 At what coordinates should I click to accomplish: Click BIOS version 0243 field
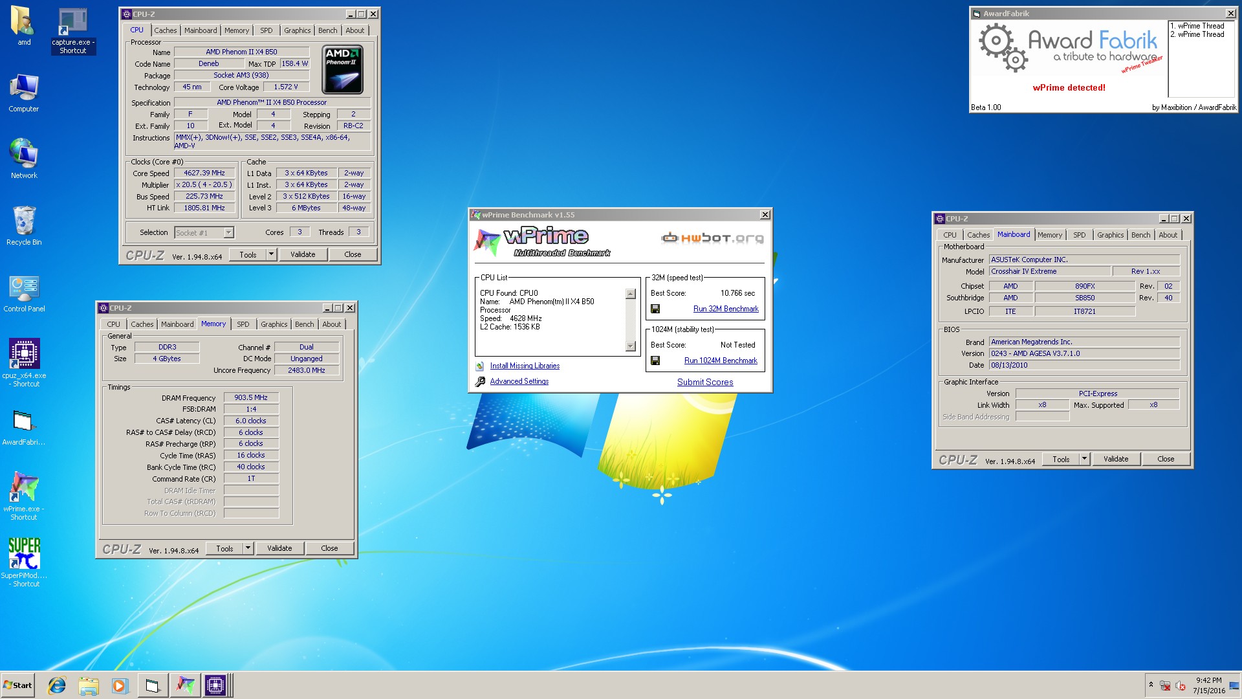(1084, 354)
